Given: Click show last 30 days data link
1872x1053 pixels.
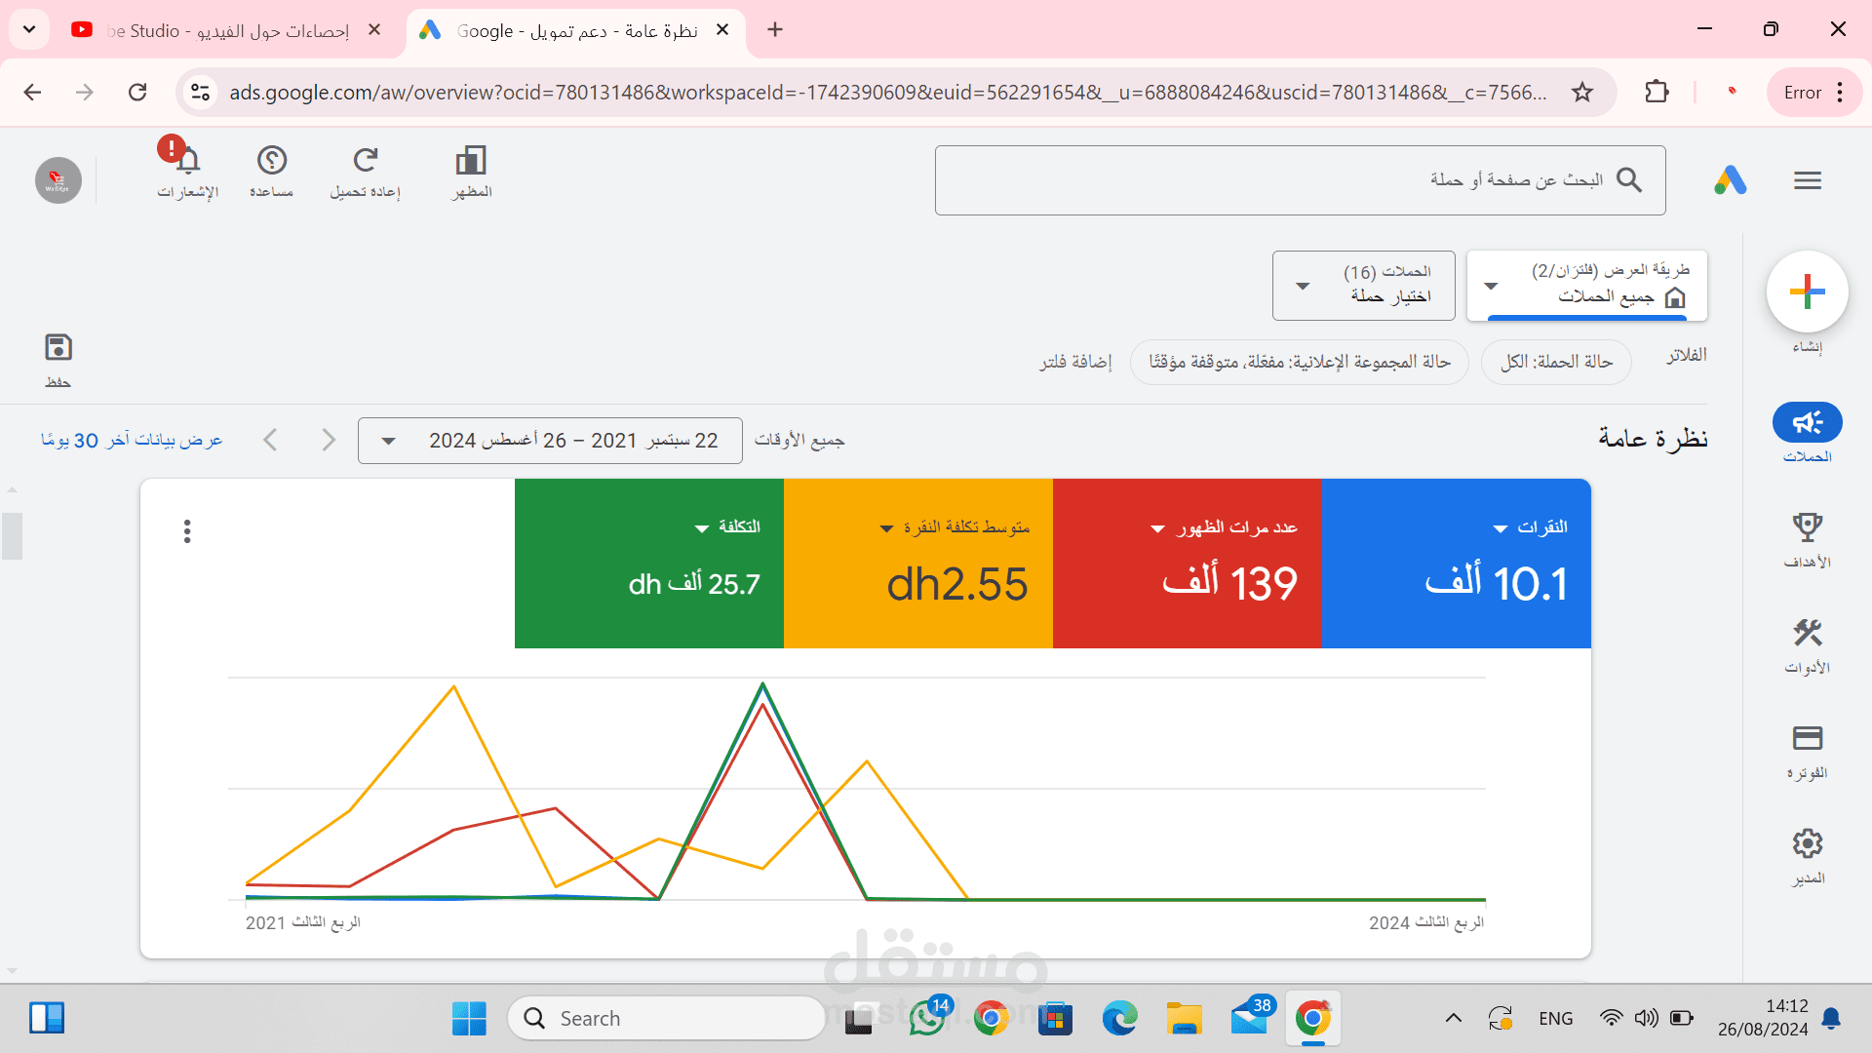Looking at the screenshot, I should (132, 441).
